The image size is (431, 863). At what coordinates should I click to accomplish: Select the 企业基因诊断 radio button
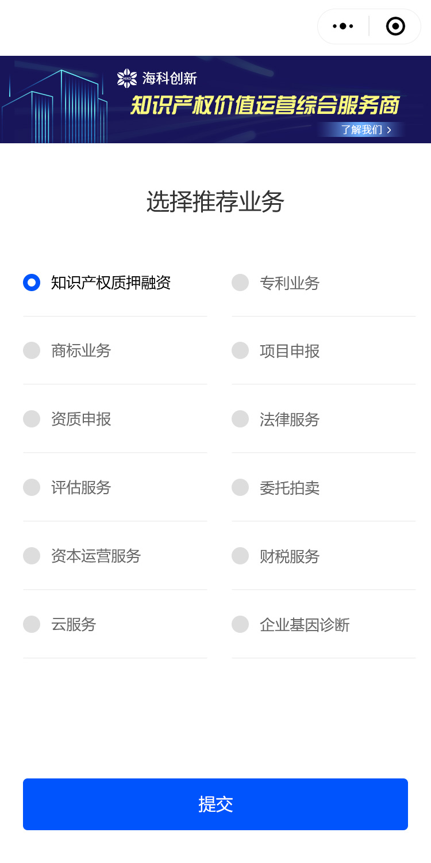click(x=240, y=624)
